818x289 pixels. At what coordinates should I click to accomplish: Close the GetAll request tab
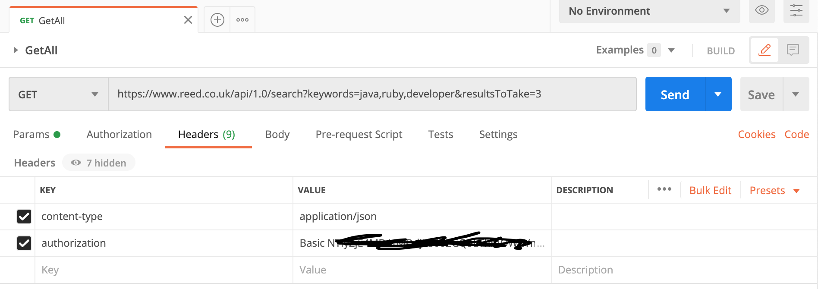click(188, 20)
